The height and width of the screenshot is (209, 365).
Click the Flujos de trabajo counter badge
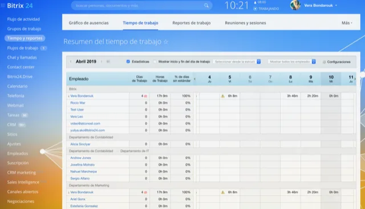pos(43,48)
